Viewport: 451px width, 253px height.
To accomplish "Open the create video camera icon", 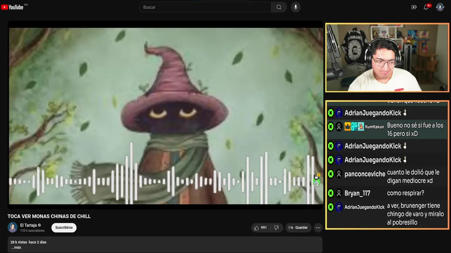I will click(414, 7).
